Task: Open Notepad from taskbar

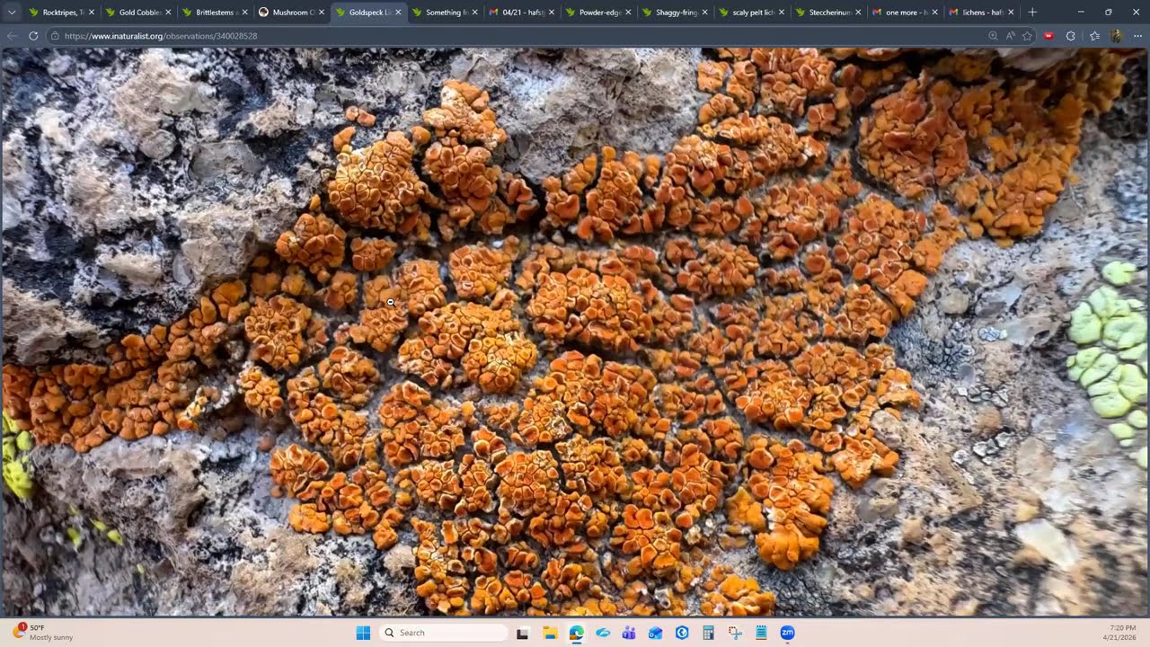Action: tap(761, 633)
